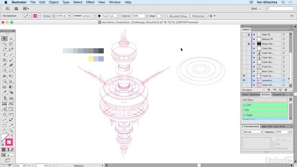Select the Rectangle tool
Viewport: 297px width, 167px height.
coord(4,60)
